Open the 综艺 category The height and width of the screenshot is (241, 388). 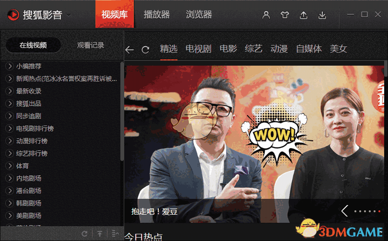click(x=254, y=49)
